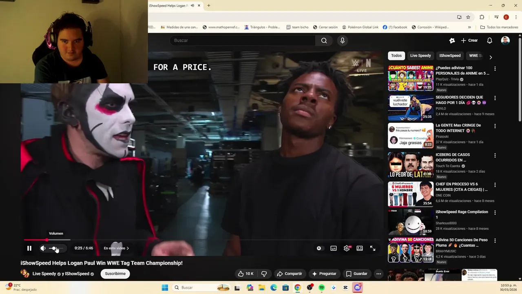Click the channel avatar beside Live Speedy
Viewport: 522px width, 294px height.
[x=25, y=274]
